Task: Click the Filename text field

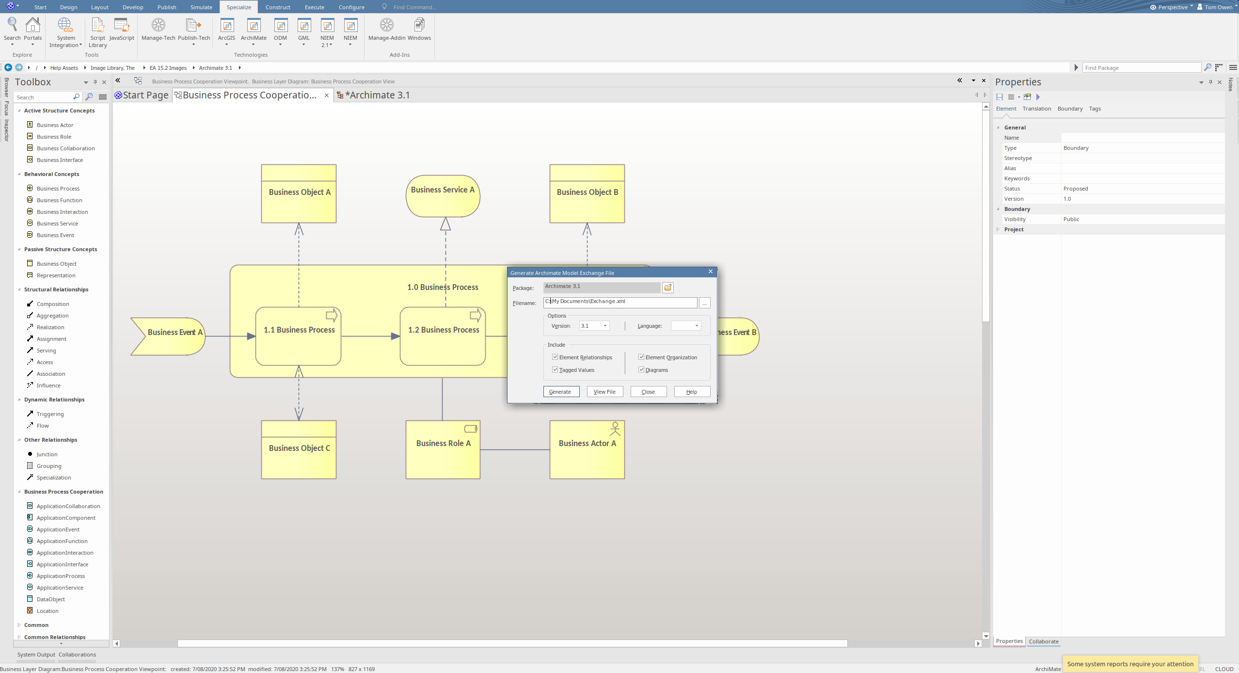Action: 620,302
